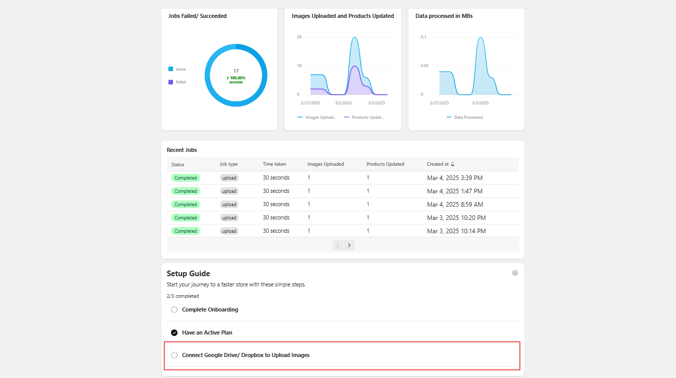
Task: Click the next page arrow in Recent Jobs
Action: pyautogui.click(x=349, y=245)
